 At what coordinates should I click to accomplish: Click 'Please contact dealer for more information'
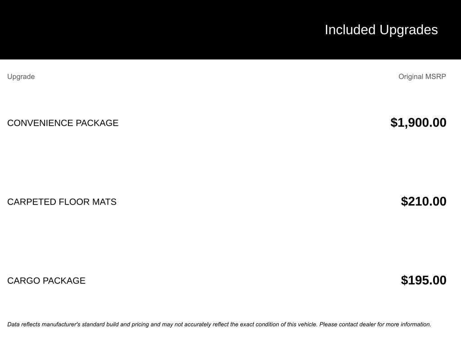coord(375,324)
